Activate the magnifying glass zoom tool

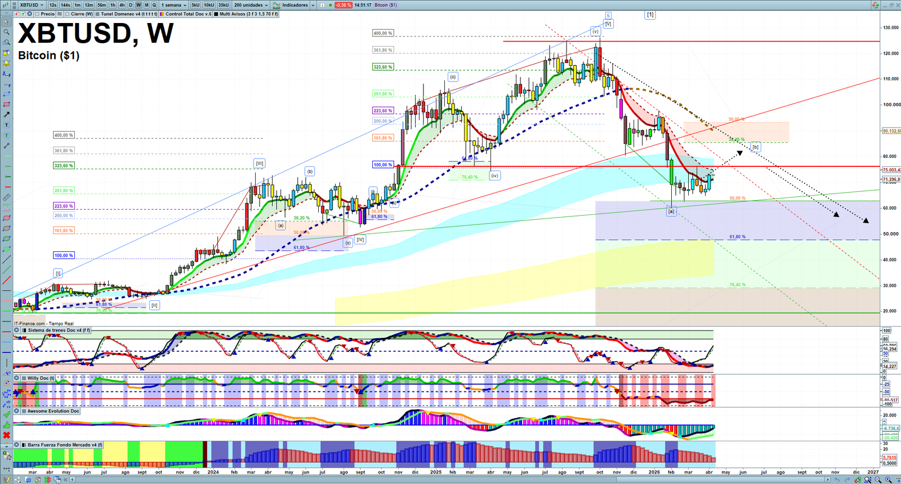(6, 32)
